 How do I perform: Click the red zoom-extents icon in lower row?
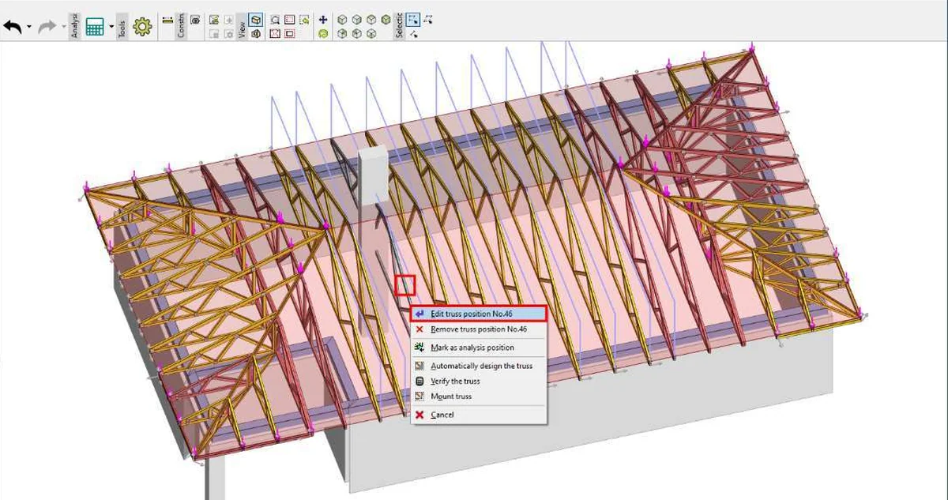click(x=275, y=34)
